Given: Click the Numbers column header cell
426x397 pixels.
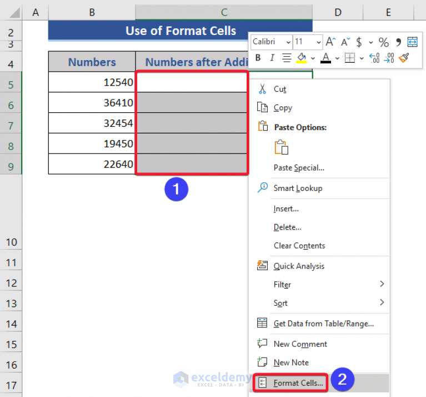Looking at the screenshot, I should pos(92,62).
